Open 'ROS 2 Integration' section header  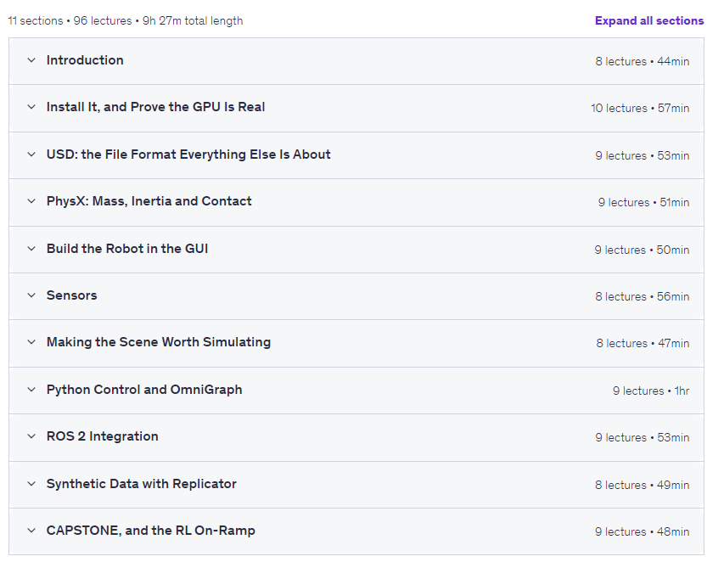(103, 436)
